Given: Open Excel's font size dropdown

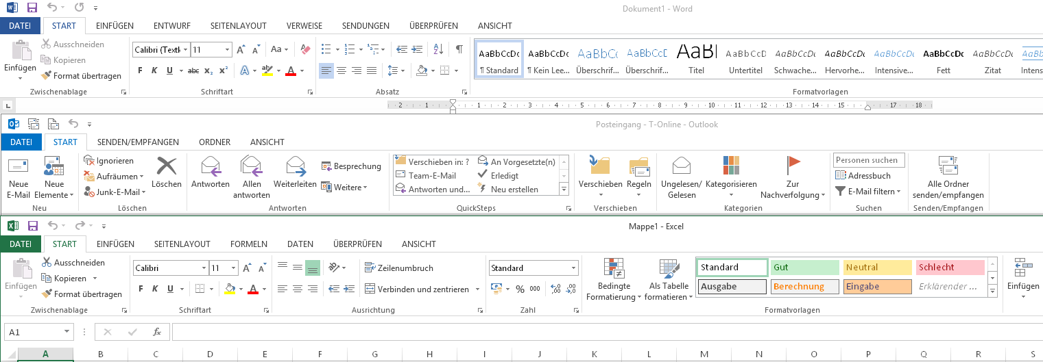Looking at the screenshot, I should (234, 268).
